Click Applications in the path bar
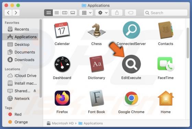192x129 pixels. [91, 123]
